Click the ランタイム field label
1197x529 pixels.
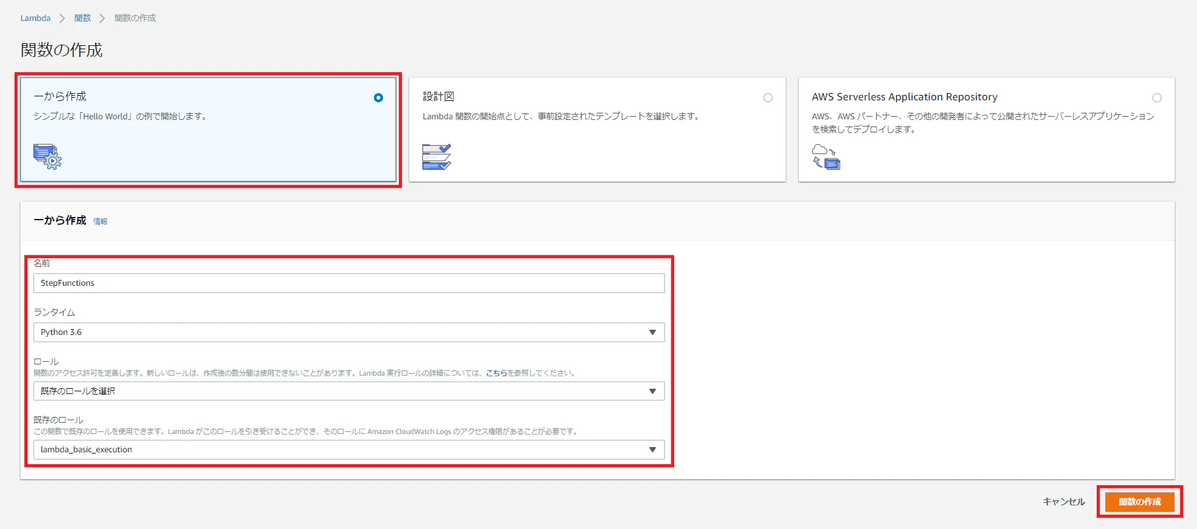click(x=54, y=312)
